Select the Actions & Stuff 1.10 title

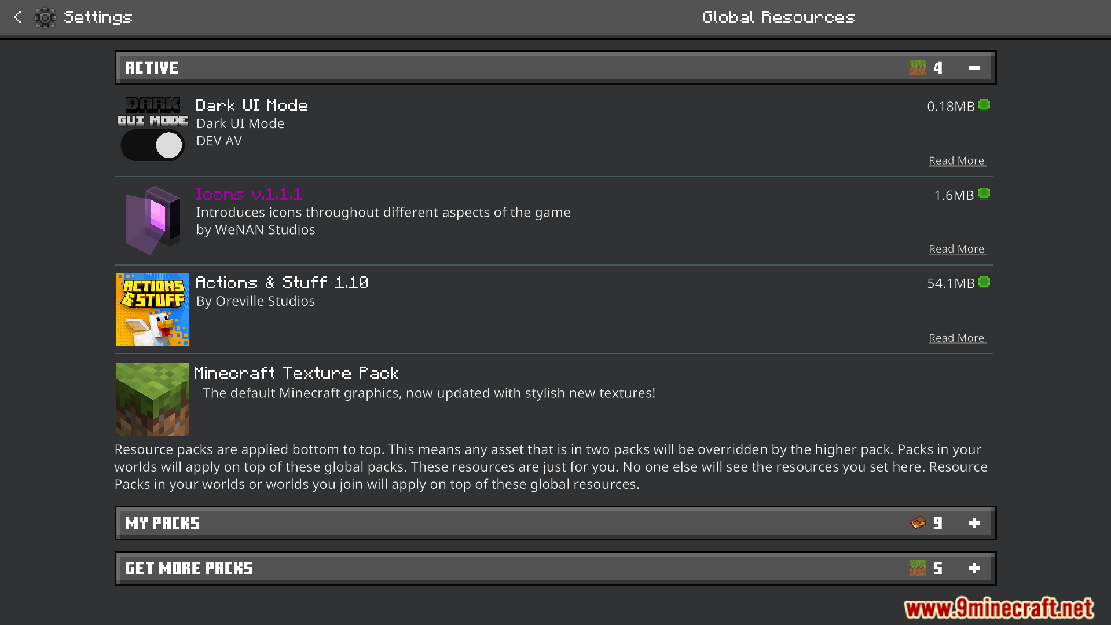tap(283, 283)
